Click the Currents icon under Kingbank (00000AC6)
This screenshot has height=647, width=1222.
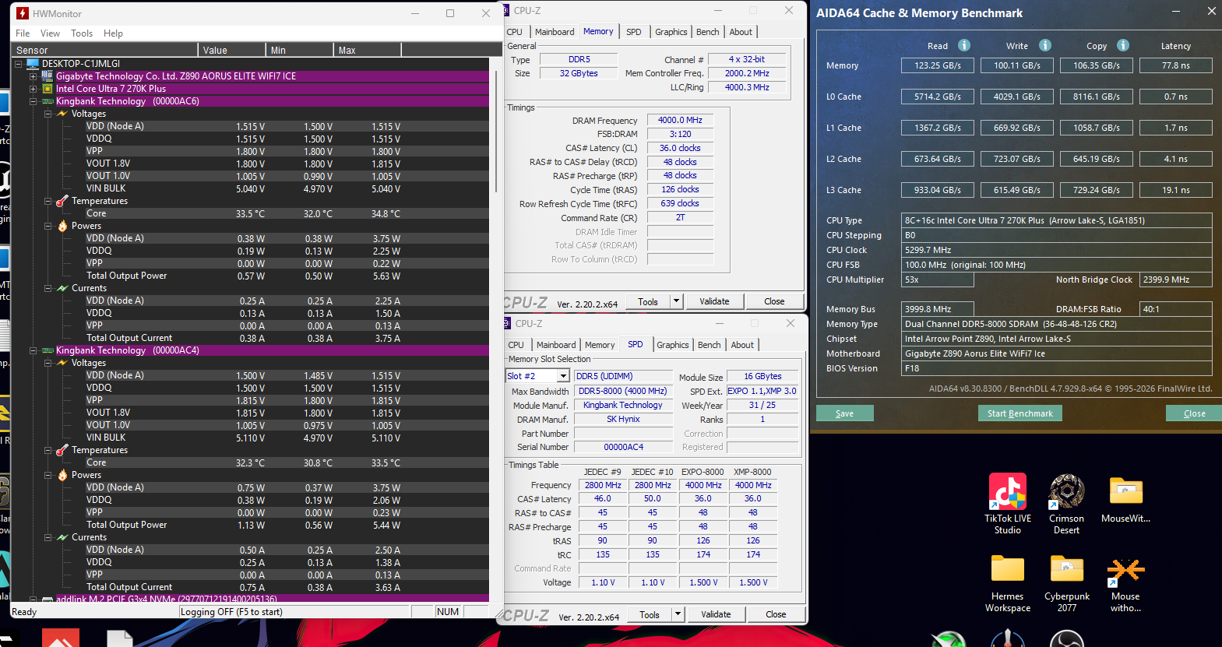pyautogui.click(x=62, y=288)
